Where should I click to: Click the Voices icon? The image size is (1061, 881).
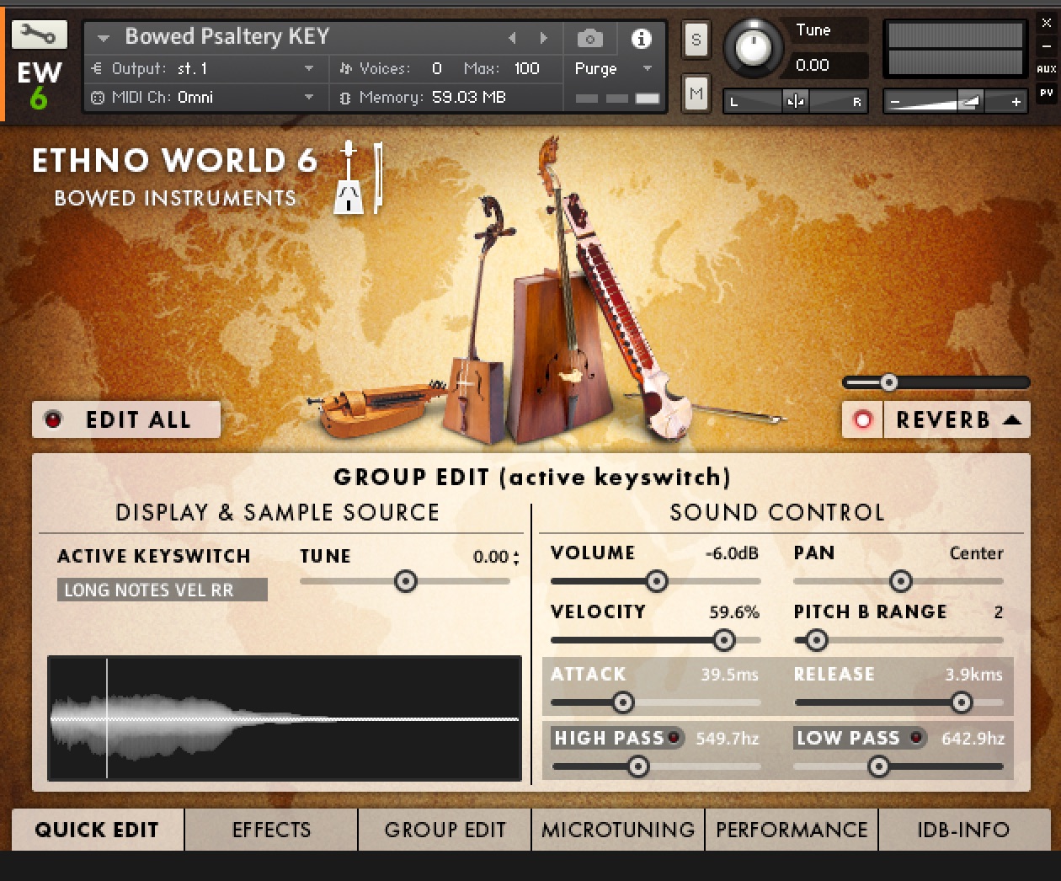click(x=345, y=68)
